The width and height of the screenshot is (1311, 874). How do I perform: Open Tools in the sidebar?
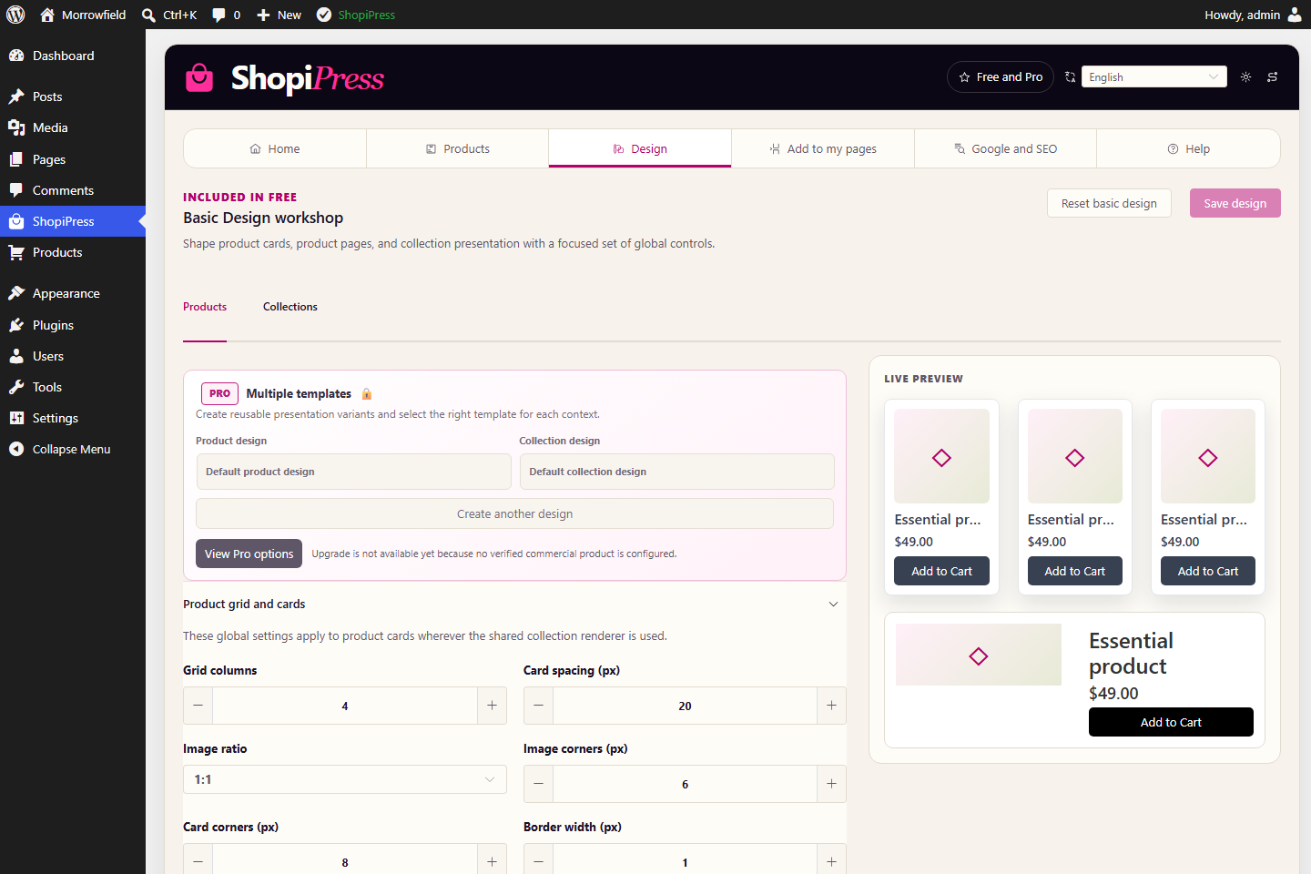[x=73, y=387]
